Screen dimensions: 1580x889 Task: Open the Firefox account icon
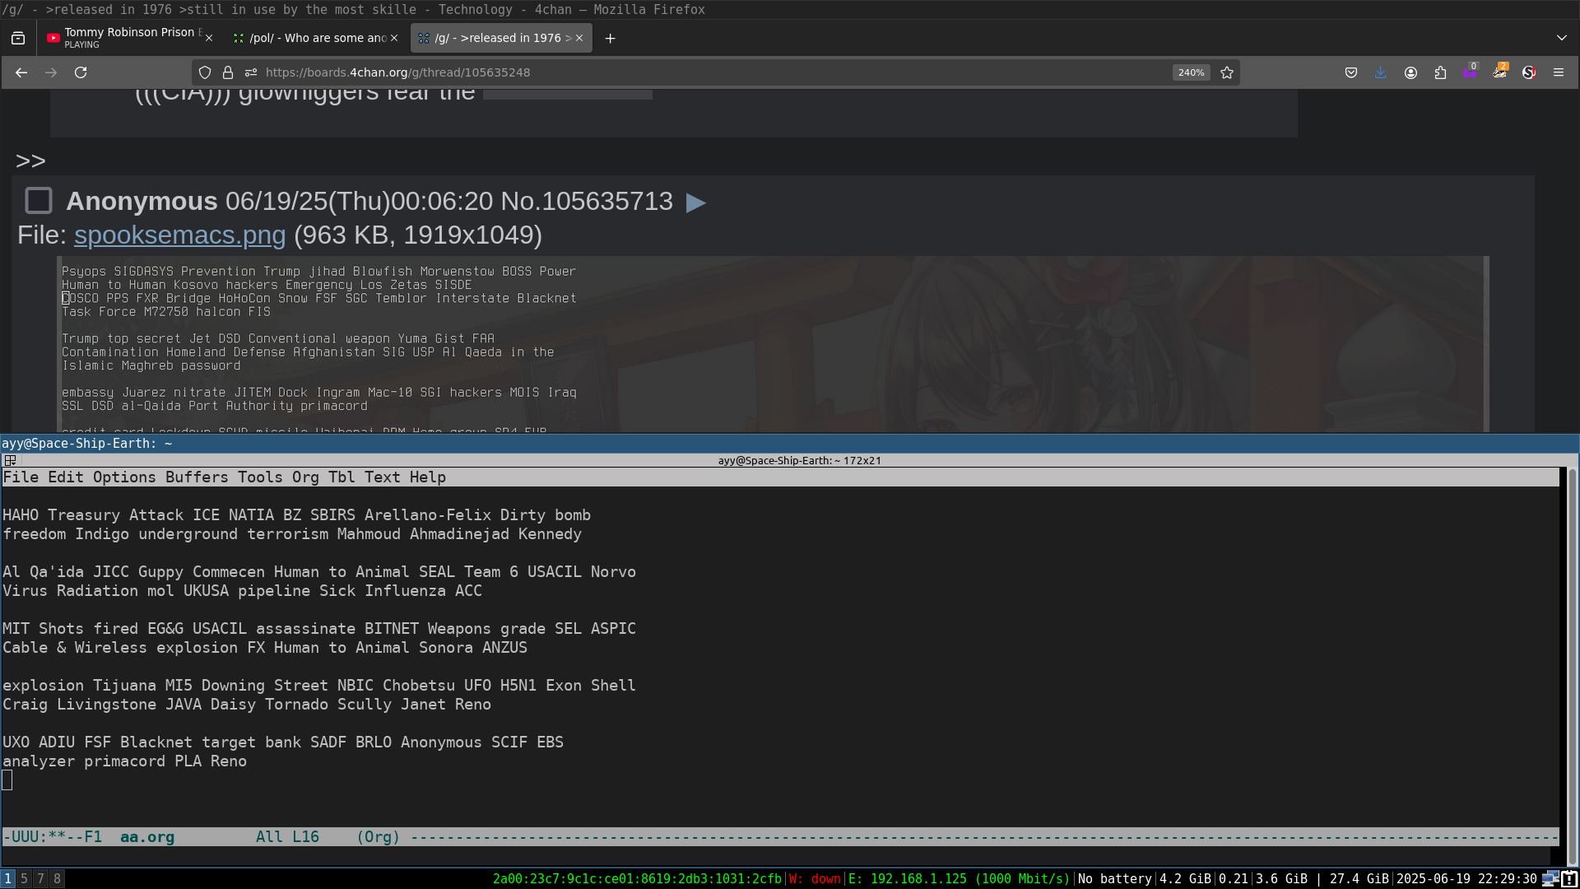(x=1410, y=72)
